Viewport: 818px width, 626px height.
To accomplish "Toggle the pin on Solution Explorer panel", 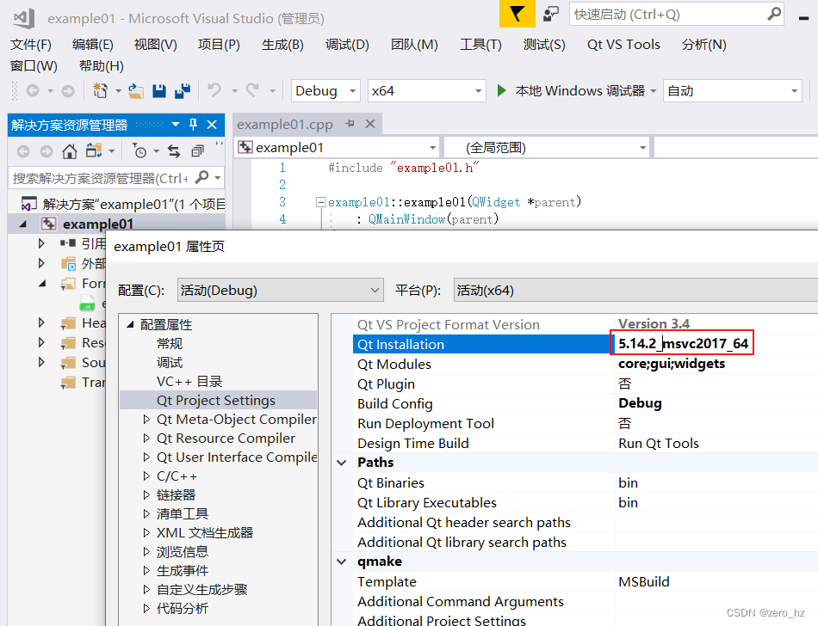I will 193,125.
